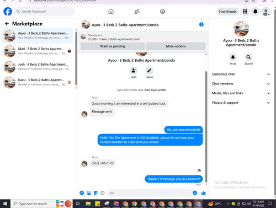Expand Chat members section
This screenshot has height=208, width=276.
[241, 84]
